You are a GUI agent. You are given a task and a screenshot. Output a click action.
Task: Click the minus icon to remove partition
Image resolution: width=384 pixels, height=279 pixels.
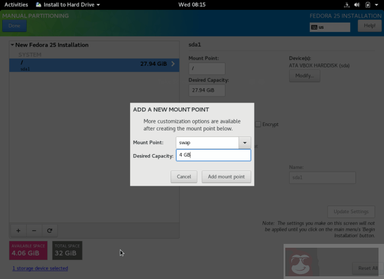tap(34, 231)
